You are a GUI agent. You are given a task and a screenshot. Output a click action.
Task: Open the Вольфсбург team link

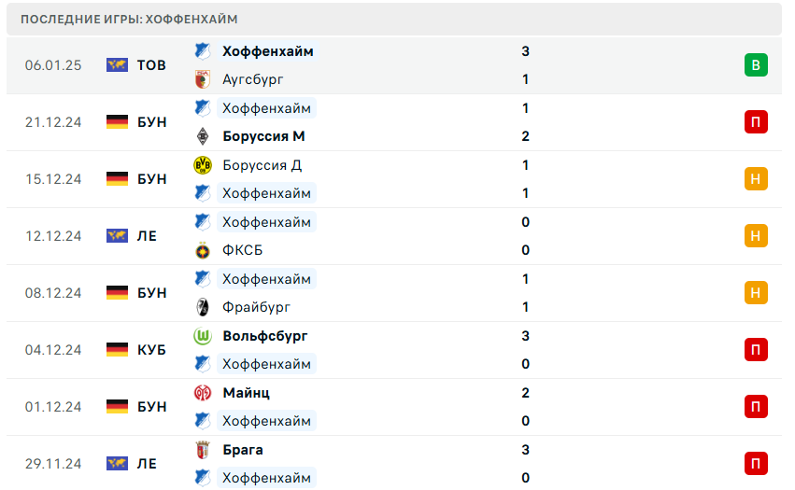point(265,336)
